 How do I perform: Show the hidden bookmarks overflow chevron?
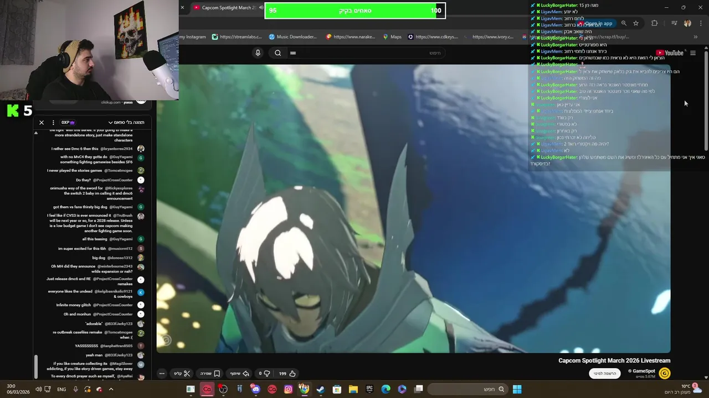coord(695,37)
